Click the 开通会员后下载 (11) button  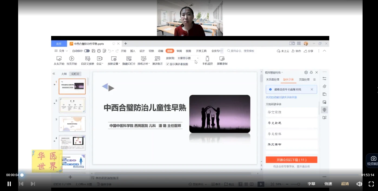tap(291, 160)
